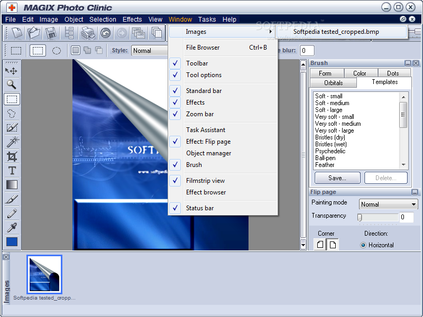Viewport: 423px width, 317px height.
Task: Close the filmstrip Images panel
Action: click(x=6, y=257)
